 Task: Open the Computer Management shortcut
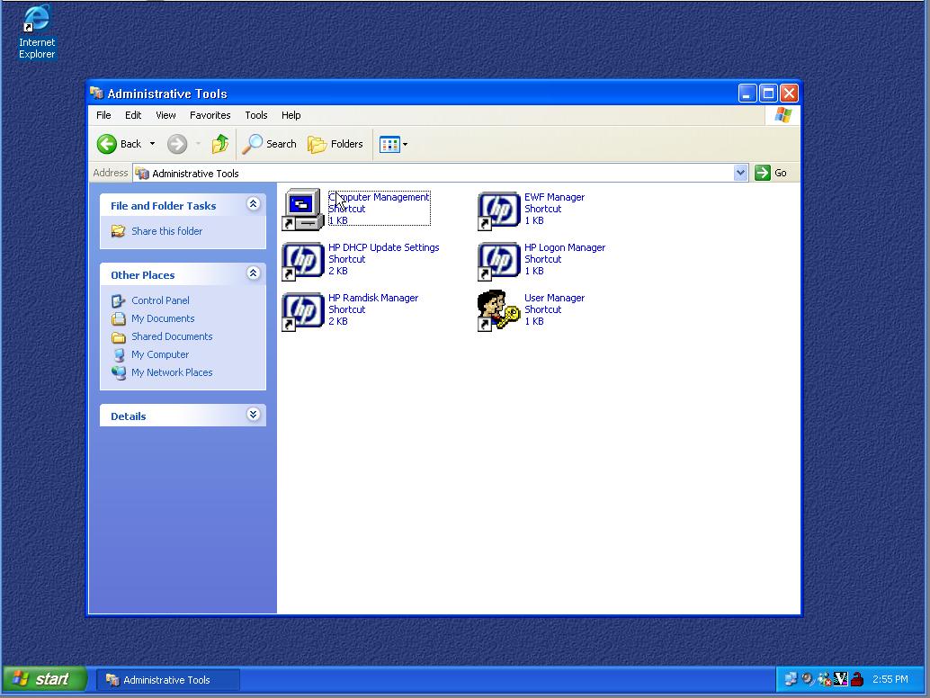pyautogui.click(x=356, y=209)
